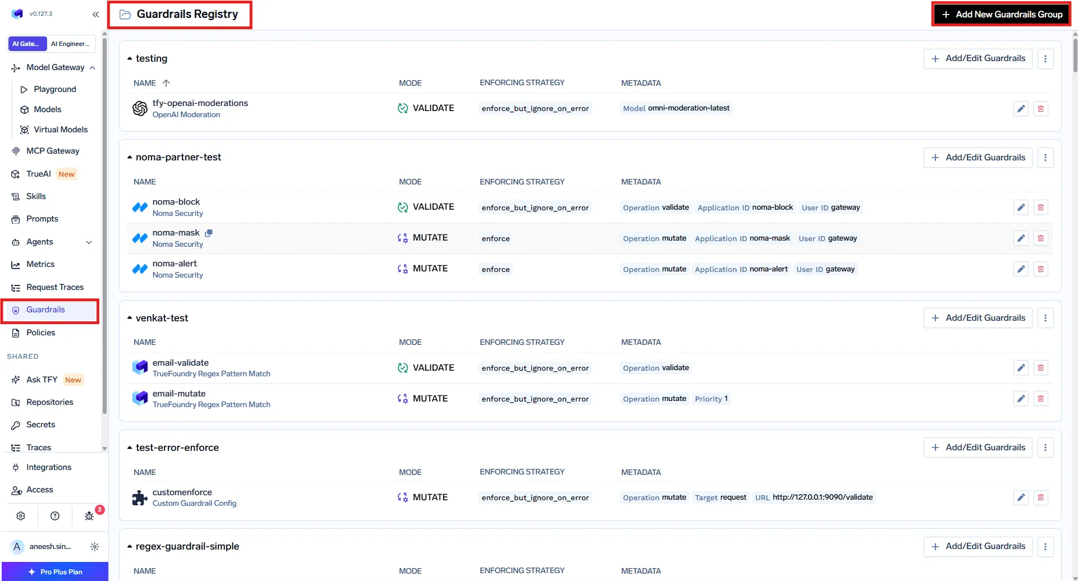Viewport: 1078px width, 581px height.
Task: Open the help question-mark icon
Action: point(55,516)
